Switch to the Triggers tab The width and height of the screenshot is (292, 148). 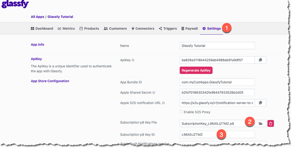[168, 29]
